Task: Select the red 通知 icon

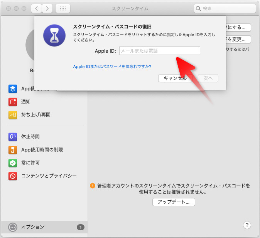Action: point(13,102)
